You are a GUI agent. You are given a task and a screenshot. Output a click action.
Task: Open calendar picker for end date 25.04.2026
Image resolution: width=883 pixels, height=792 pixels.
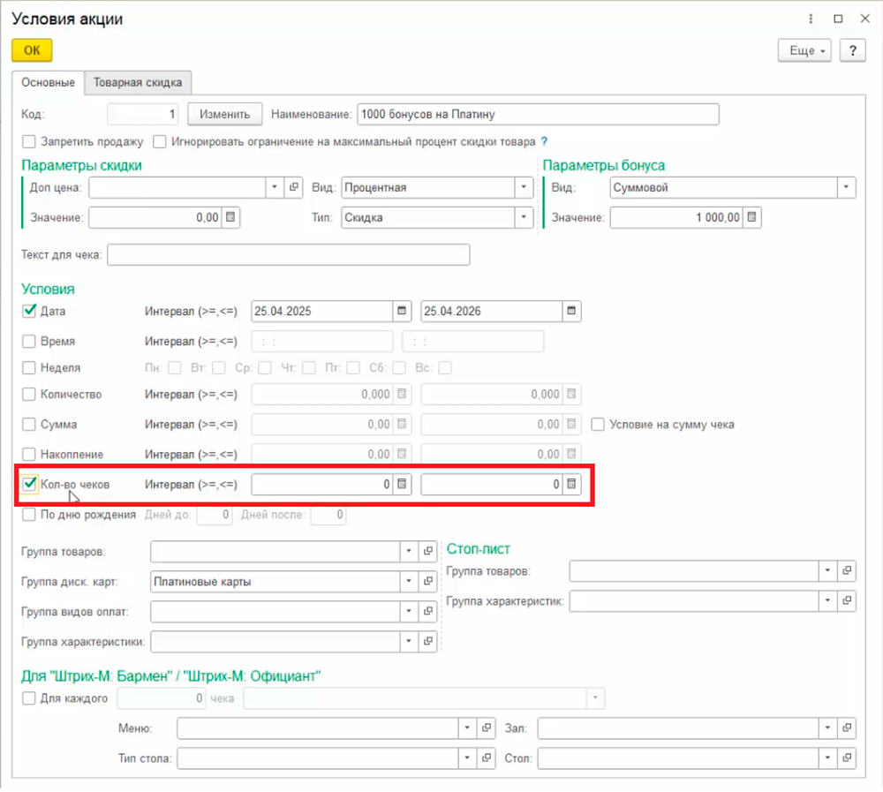pyautogui.click(x=571, y=311)
